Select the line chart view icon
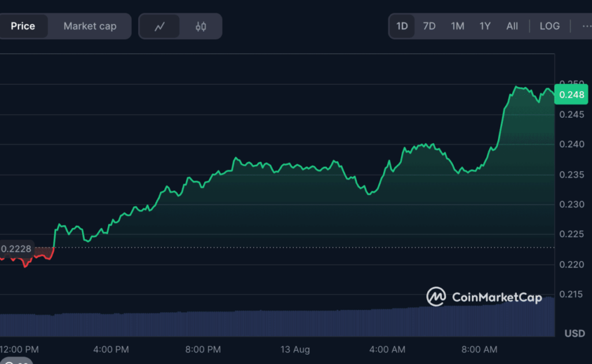This screenshot has width=592, height=364. (x=160, y=25)
